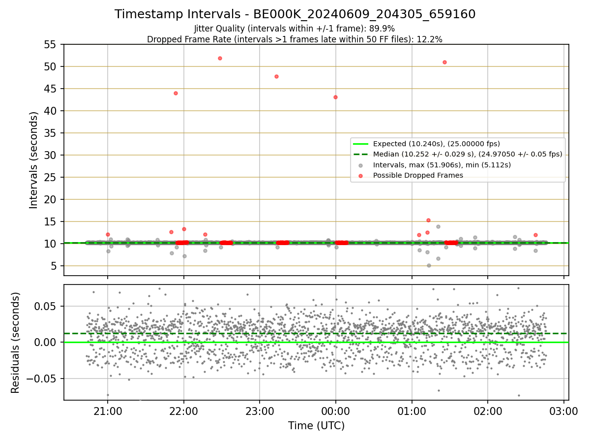The height and width of the screenshot is (443, 590).
Task: Select the lowest gray point near 5 seconds
Action: 429,265
